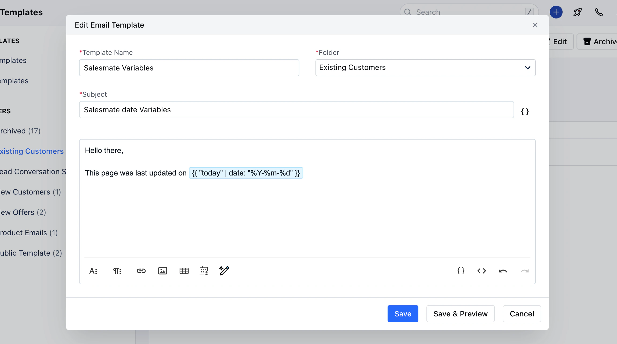Viewport: 617px width, 344px height.
Task: Insert a table into the email body
Action: click(x=184, y=271)
